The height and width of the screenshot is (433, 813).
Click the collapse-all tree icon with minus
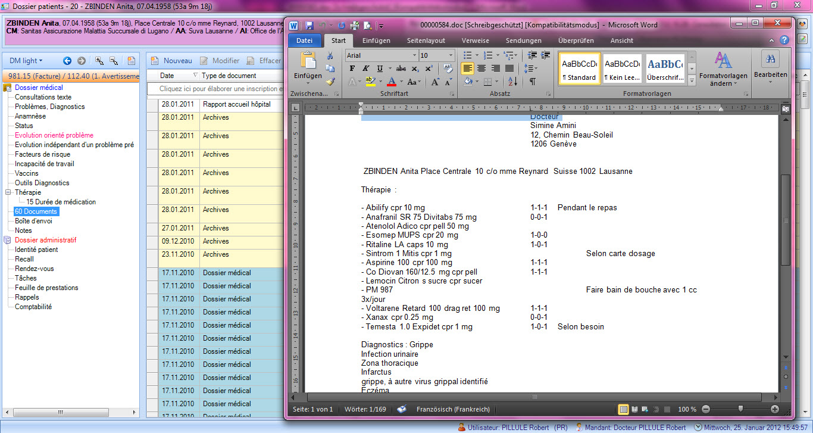click(x=114, y=61)
